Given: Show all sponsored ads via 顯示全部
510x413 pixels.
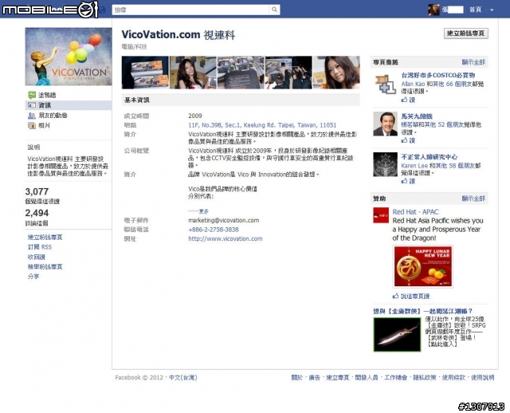Looking at the screenshot, I should (x=473, y=199).
